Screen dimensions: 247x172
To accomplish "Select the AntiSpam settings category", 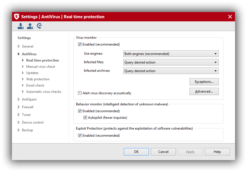I will (x=29, y=99).
